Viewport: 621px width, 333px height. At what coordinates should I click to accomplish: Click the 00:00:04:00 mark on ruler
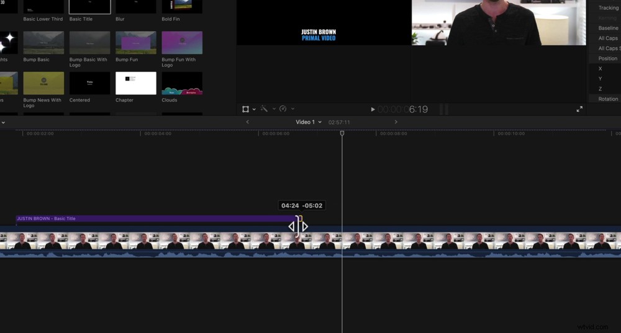click(x=158, y=134)
